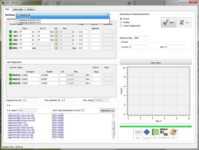Click the Hide/View C.A. button
Viewport: 199px width, 150px height.
click(x=107, y=110)
